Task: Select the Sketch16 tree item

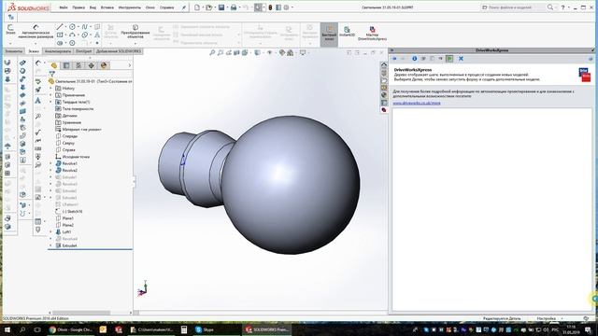Action: pos(72,212)
